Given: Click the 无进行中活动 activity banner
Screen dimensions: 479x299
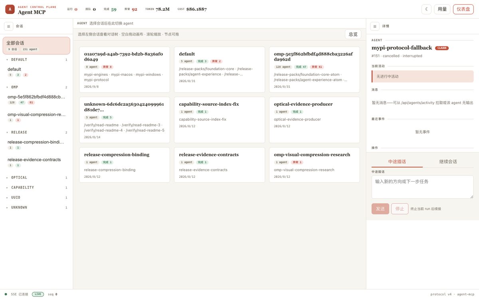Looking at the screenshot, I should point(423,77).
